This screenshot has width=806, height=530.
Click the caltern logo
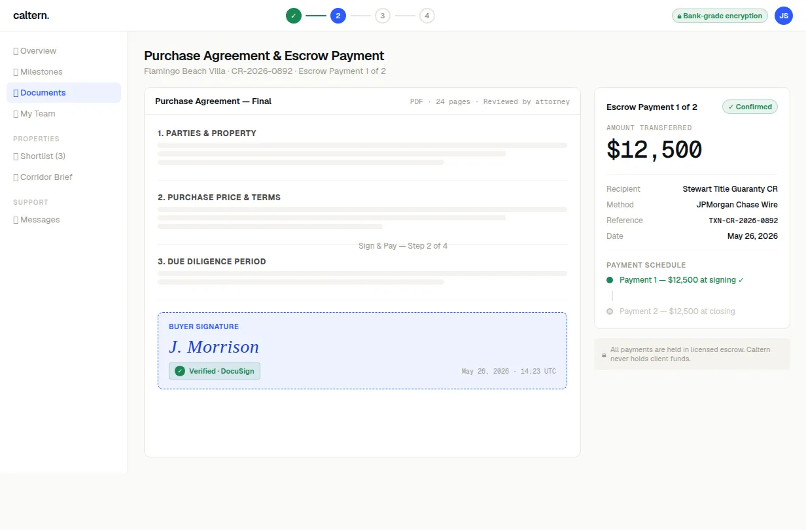(x=31, y=15)
